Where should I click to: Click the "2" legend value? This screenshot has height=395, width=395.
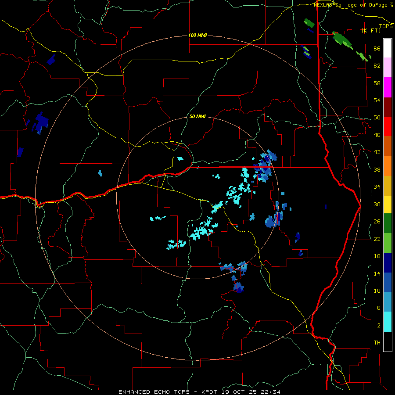coord(379,326)
